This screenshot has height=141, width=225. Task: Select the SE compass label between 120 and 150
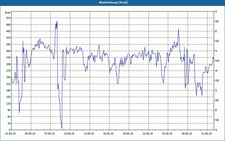point(217,100)
